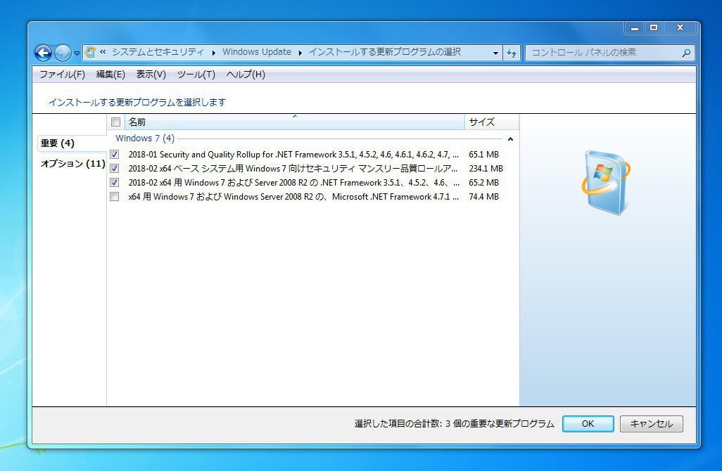Open the recent pages dropdown arrow
The image size is (722, 471).
(77, 53)
